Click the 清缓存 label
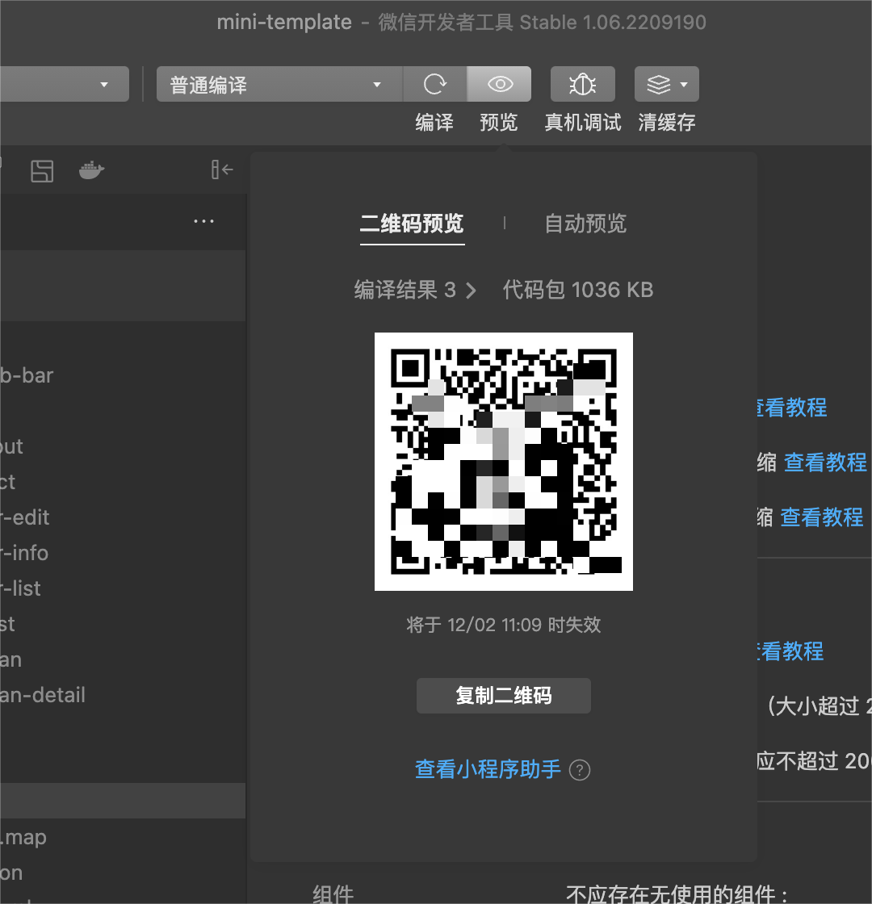Screen dimensions: 872x904 pos(667,122)
